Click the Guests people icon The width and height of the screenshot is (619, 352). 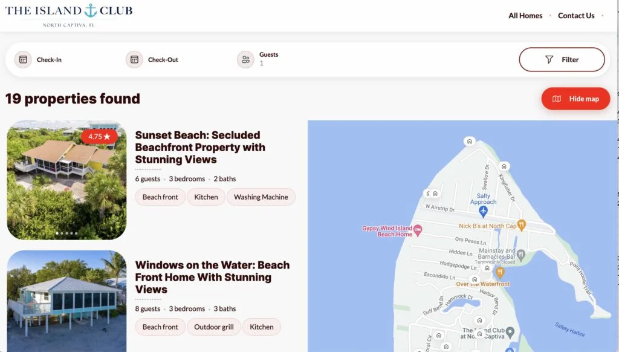[245, 60]
